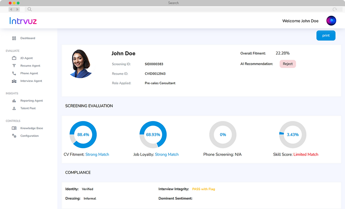Click Search in the macOS menu bar
This screenshot has width=345, height=209.
pyautogui.click(x=173, y=3)
